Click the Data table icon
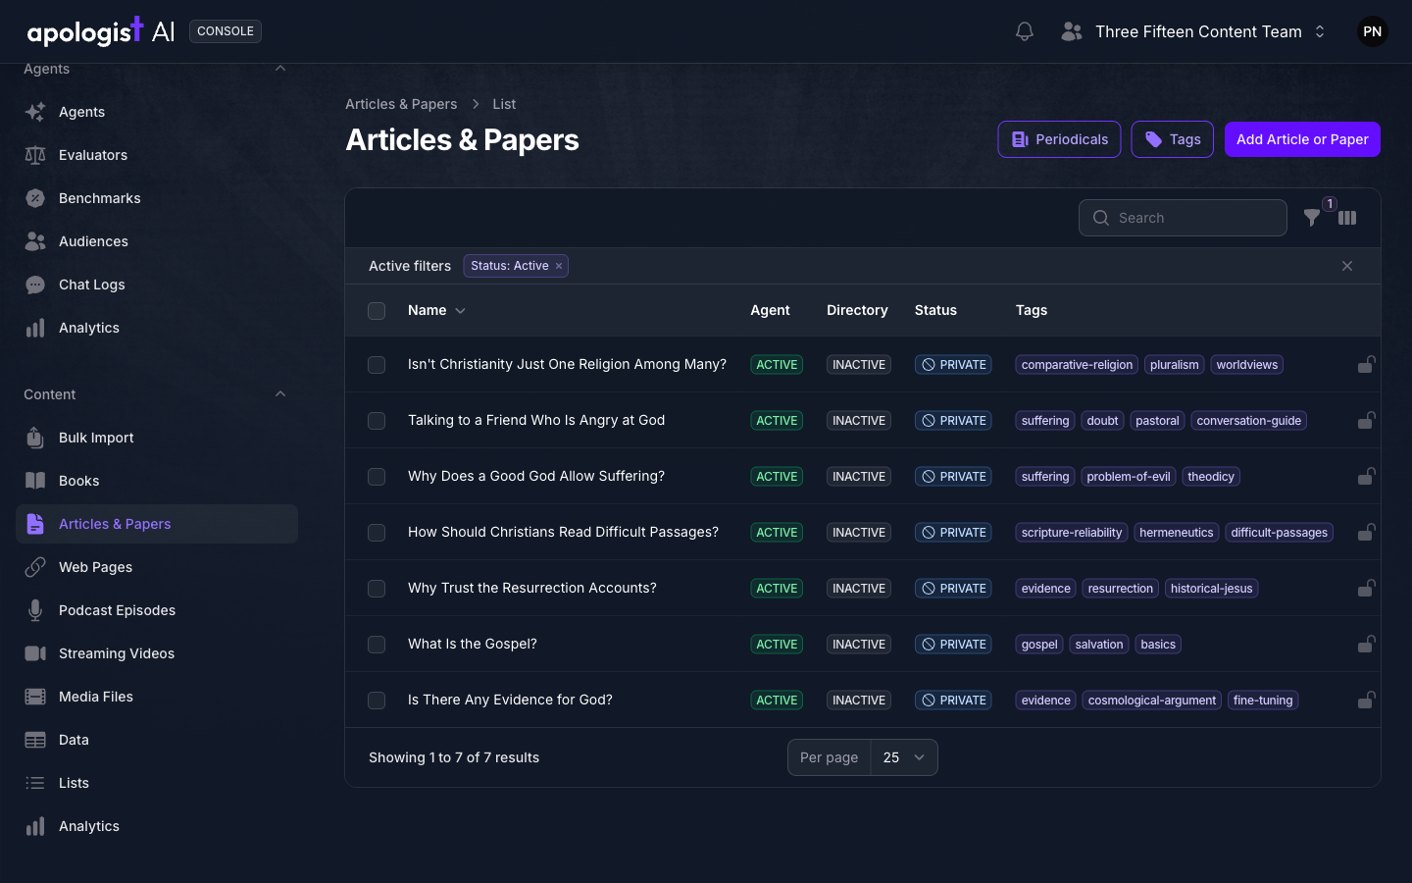Screen dimensions: 1412x883 tap(35, 740)
